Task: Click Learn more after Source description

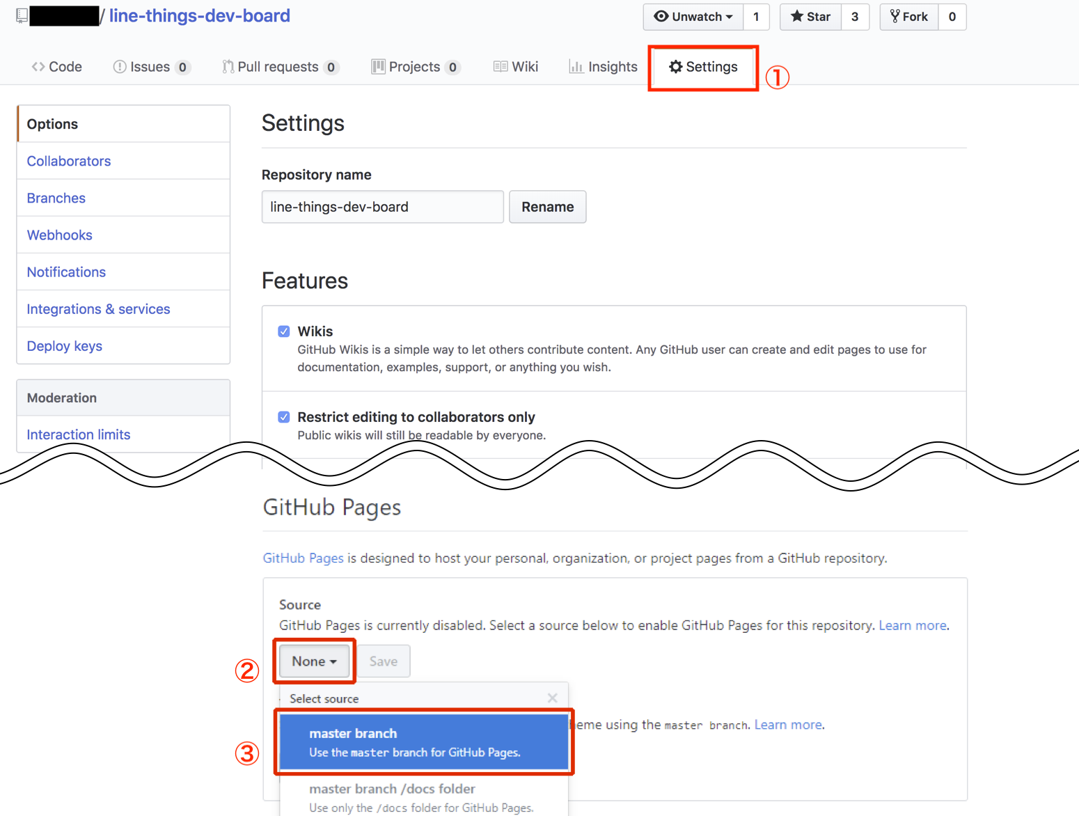Action: pos(913,625)
